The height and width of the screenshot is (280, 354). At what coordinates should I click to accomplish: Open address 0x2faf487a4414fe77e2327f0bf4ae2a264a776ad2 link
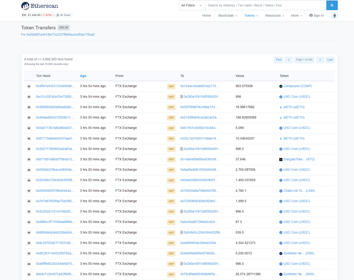(x=61, y=35)
